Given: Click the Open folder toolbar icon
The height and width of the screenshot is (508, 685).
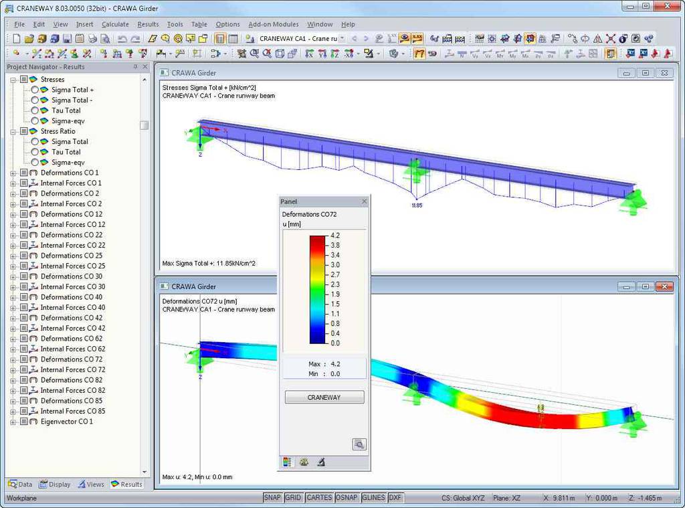Looking at the screenshot, I should point(29,38).
